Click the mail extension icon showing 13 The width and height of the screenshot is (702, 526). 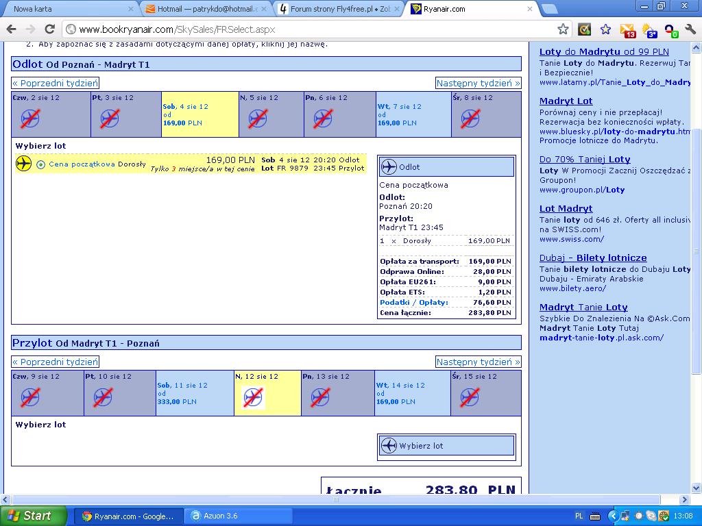coord(628,30)
